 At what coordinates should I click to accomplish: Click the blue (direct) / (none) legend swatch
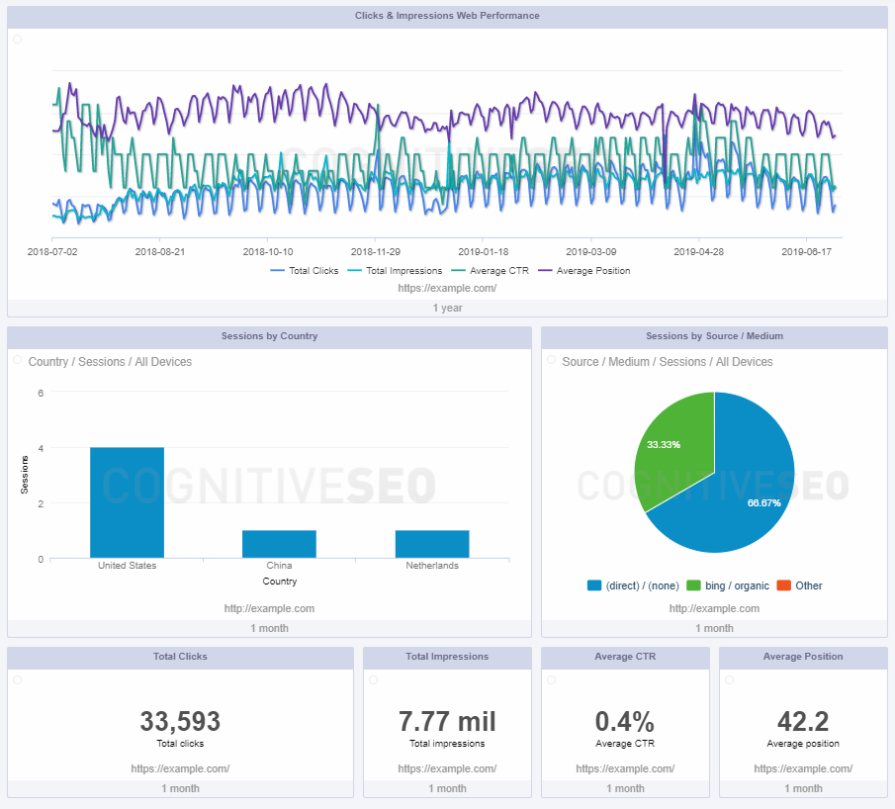click(x=594, y=585)
